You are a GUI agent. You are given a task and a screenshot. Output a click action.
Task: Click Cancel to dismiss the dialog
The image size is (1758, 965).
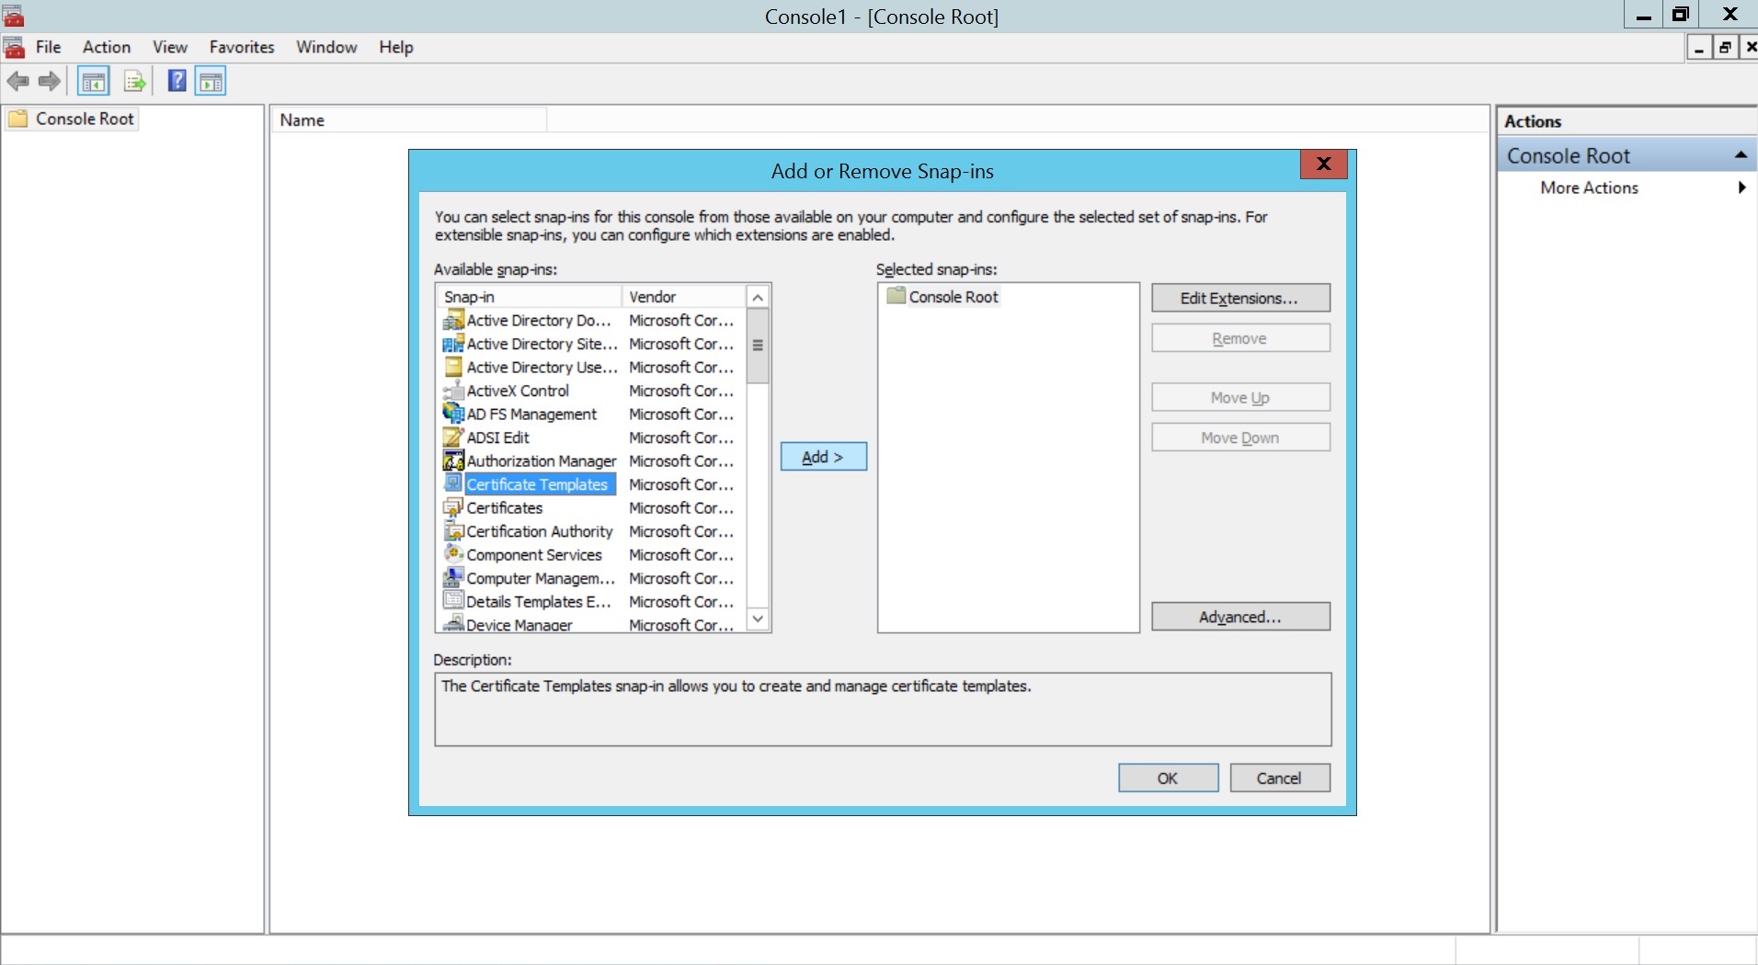point(1279,778)
